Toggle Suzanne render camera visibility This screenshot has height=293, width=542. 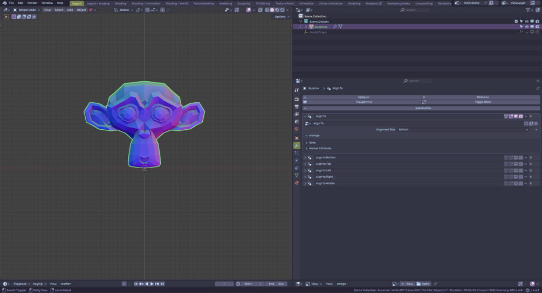[538, 26]
